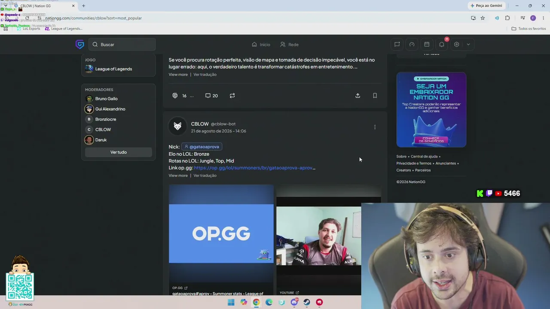Open Copilot from the taskbar

click(244, 302)
